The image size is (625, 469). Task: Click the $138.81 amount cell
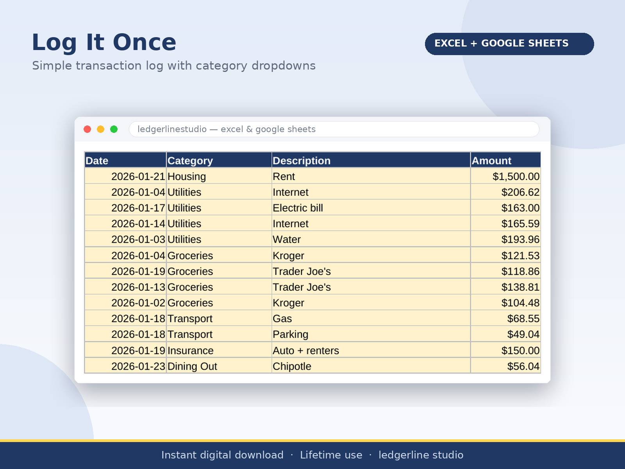click(x=506, y=287)
